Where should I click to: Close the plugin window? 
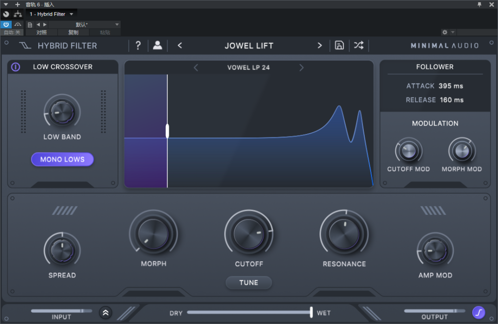tap(491, 4)
